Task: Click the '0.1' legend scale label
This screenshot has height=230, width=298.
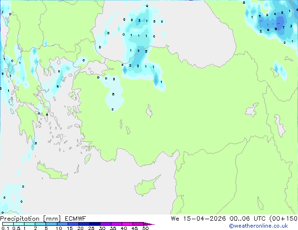Action: [x=5, y=228]
